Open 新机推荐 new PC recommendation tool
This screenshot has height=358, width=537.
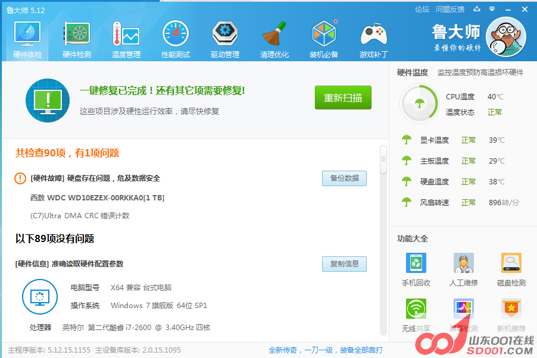(x=511, y=315)
